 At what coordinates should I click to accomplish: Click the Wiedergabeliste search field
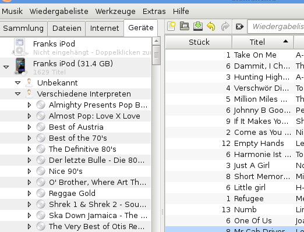276,26
